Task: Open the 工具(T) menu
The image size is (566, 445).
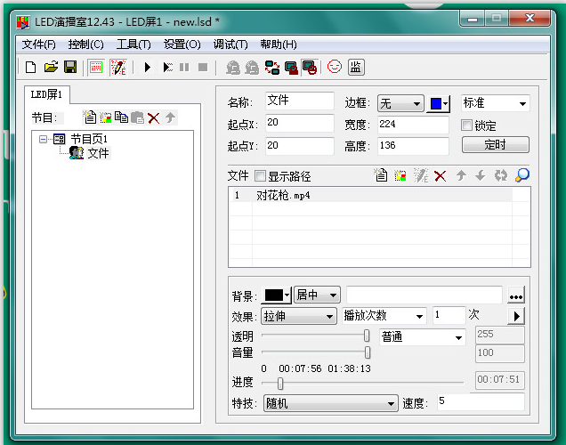Action: 133,44
